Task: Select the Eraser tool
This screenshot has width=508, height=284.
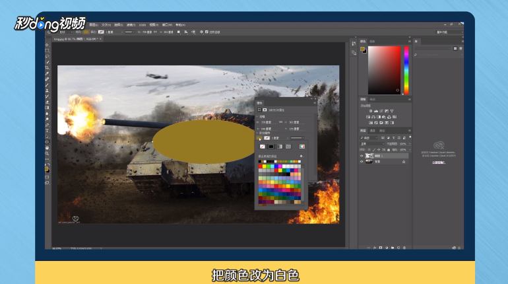Action: pyautogui.click(x=48, y=102)
